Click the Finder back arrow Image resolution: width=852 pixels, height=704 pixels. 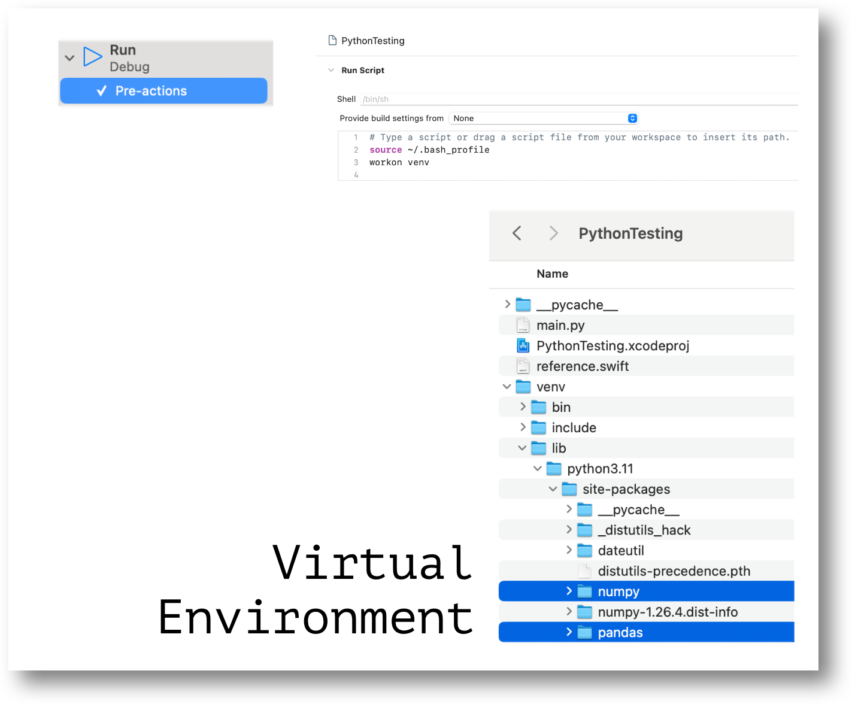[517, 233]
